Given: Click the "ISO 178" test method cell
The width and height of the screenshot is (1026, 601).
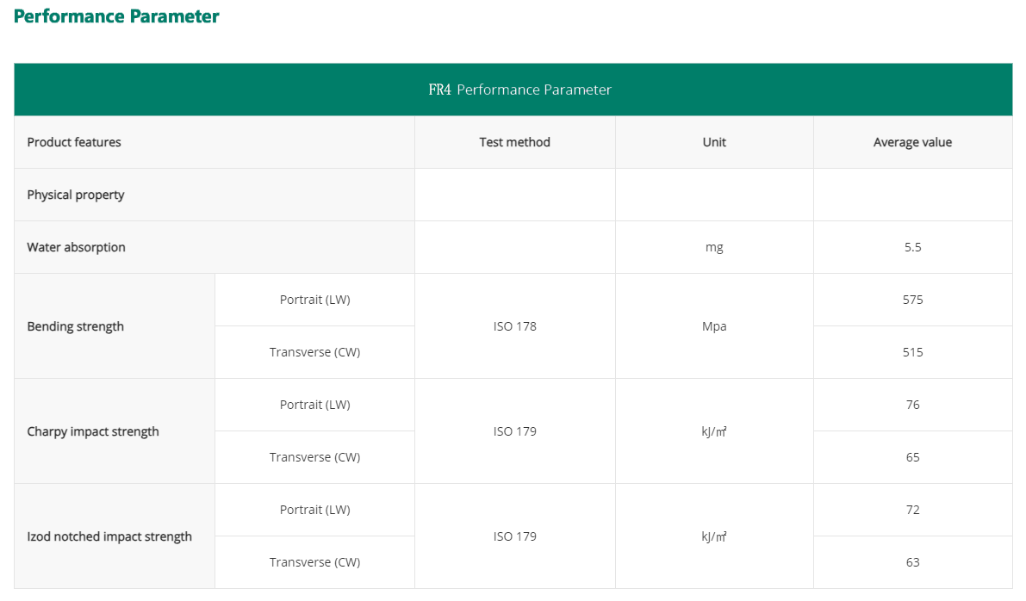Looking at the screenshot, I should tap(514, 326).
